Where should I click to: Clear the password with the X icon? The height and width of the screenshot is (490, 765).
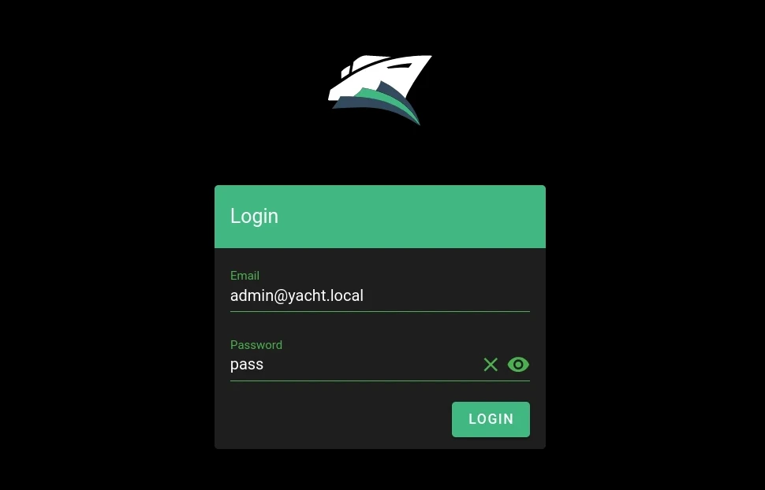[x=491, y=364]
